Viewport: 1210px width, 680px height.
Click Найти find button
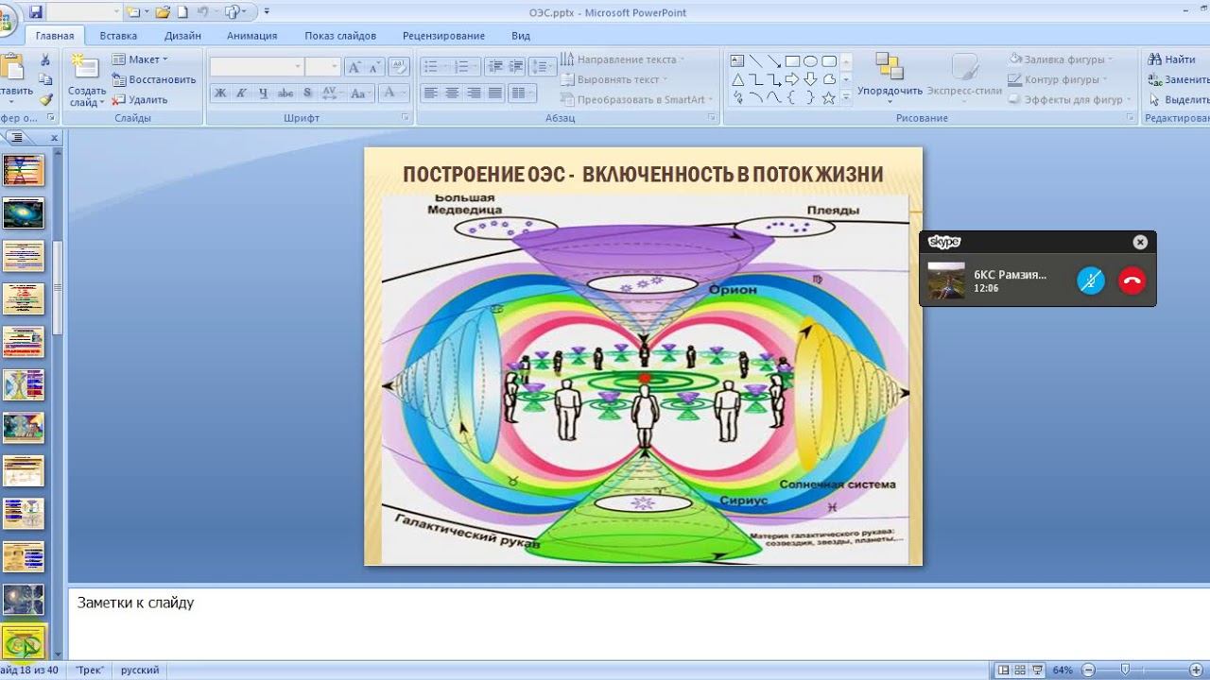pyautogui.click(x=1172, y=59)
